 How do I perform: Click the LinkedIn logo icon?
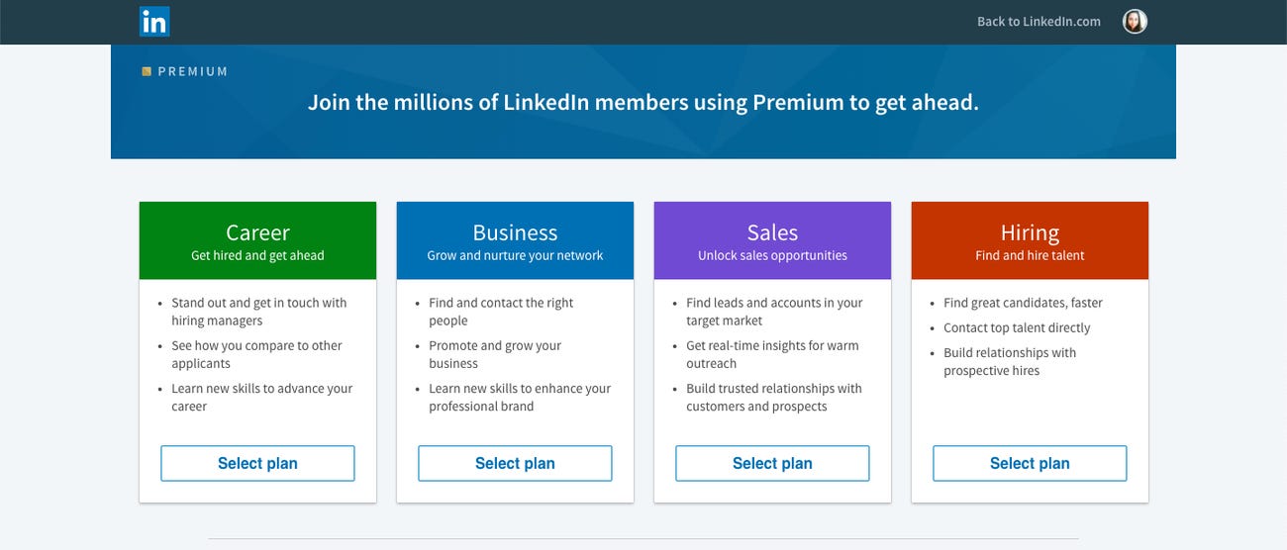[x=154, y=22]
